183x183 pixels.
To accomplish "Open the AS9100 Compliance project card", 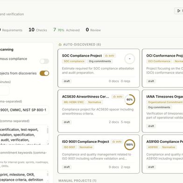I will point(162,154).
